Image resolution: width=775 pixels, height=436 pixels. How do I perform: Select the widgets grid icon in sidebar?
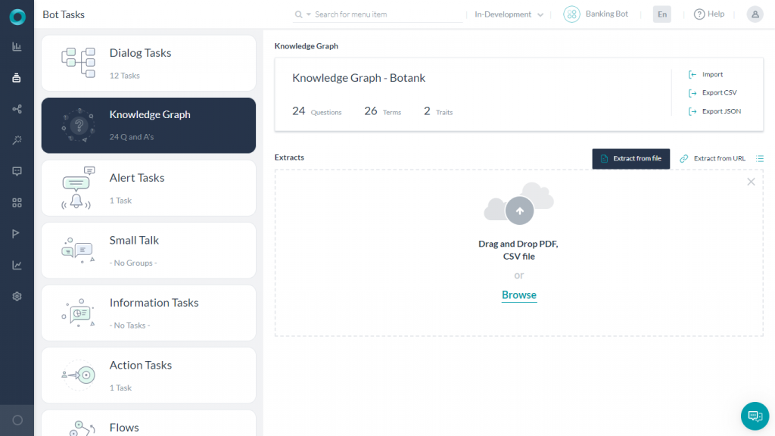16,202
